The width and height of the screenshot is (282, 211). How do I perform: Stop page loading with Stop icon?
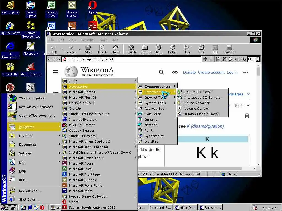(88, 49)
